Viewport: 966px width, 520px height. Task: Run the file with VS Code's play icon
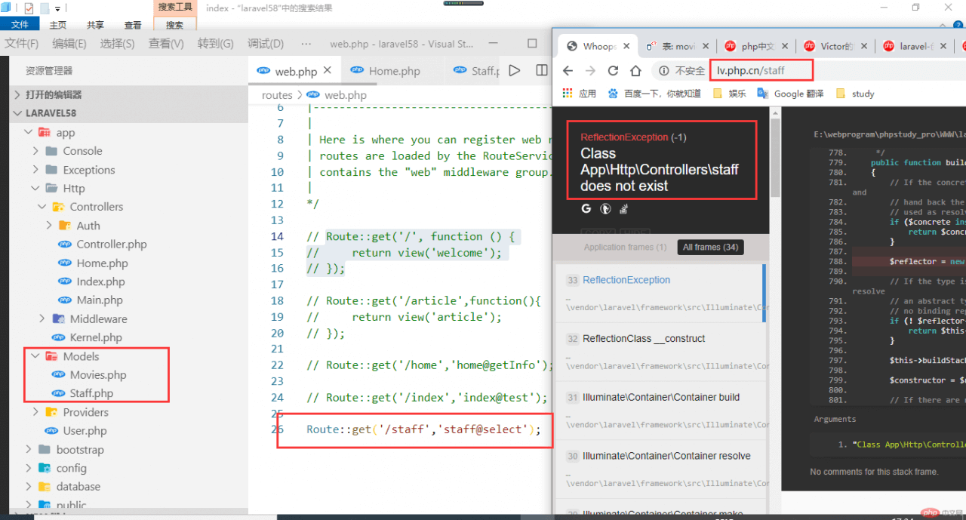515,70
